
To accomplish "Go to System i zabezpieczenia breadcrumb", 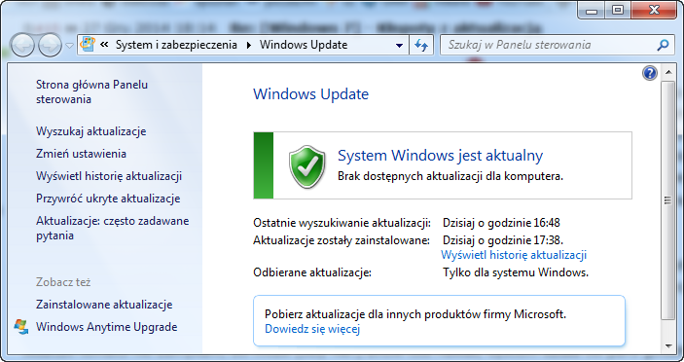I will coord(176,45).
